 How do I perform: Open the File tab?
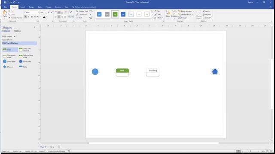coord(6,7)
